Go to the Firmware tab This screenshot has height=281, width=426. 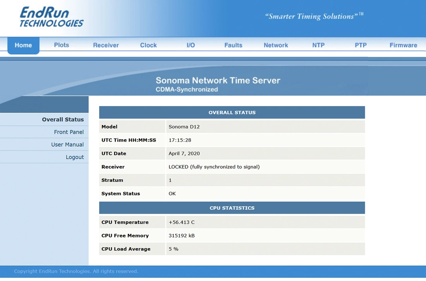[x=404, y=45]
